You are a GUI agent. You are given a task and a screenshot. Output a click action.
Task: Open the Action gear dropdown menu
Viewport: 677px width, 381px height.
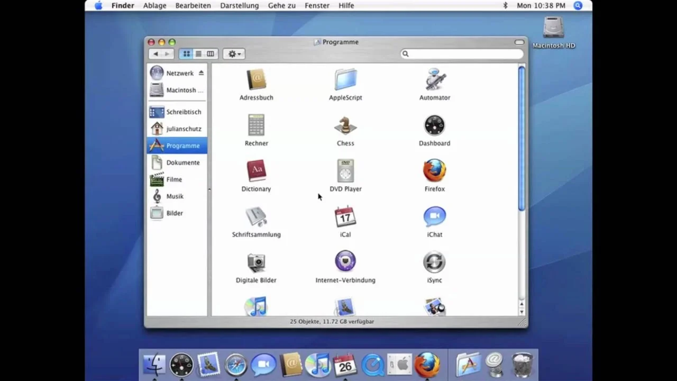(234, 53)
